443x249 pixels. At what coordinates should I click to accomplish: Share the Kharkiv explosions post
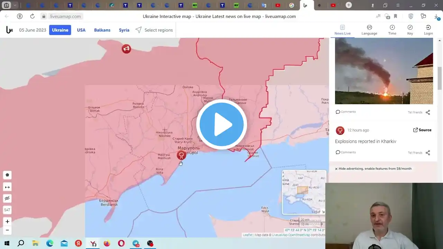coord(428,153)
